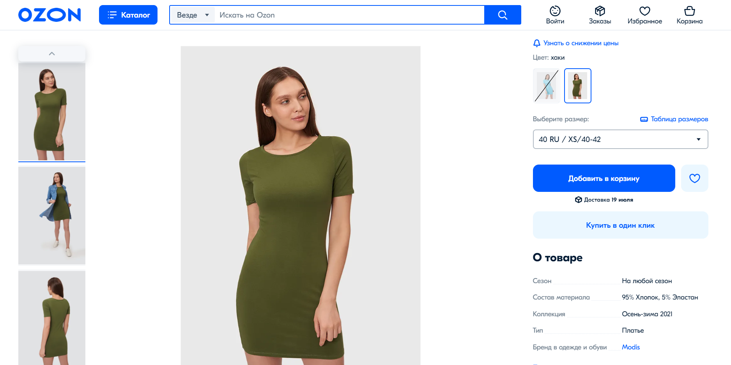731x365 pixels.
Task: Add dress to favorites with heart button
Action: click(x=694, y=178)
